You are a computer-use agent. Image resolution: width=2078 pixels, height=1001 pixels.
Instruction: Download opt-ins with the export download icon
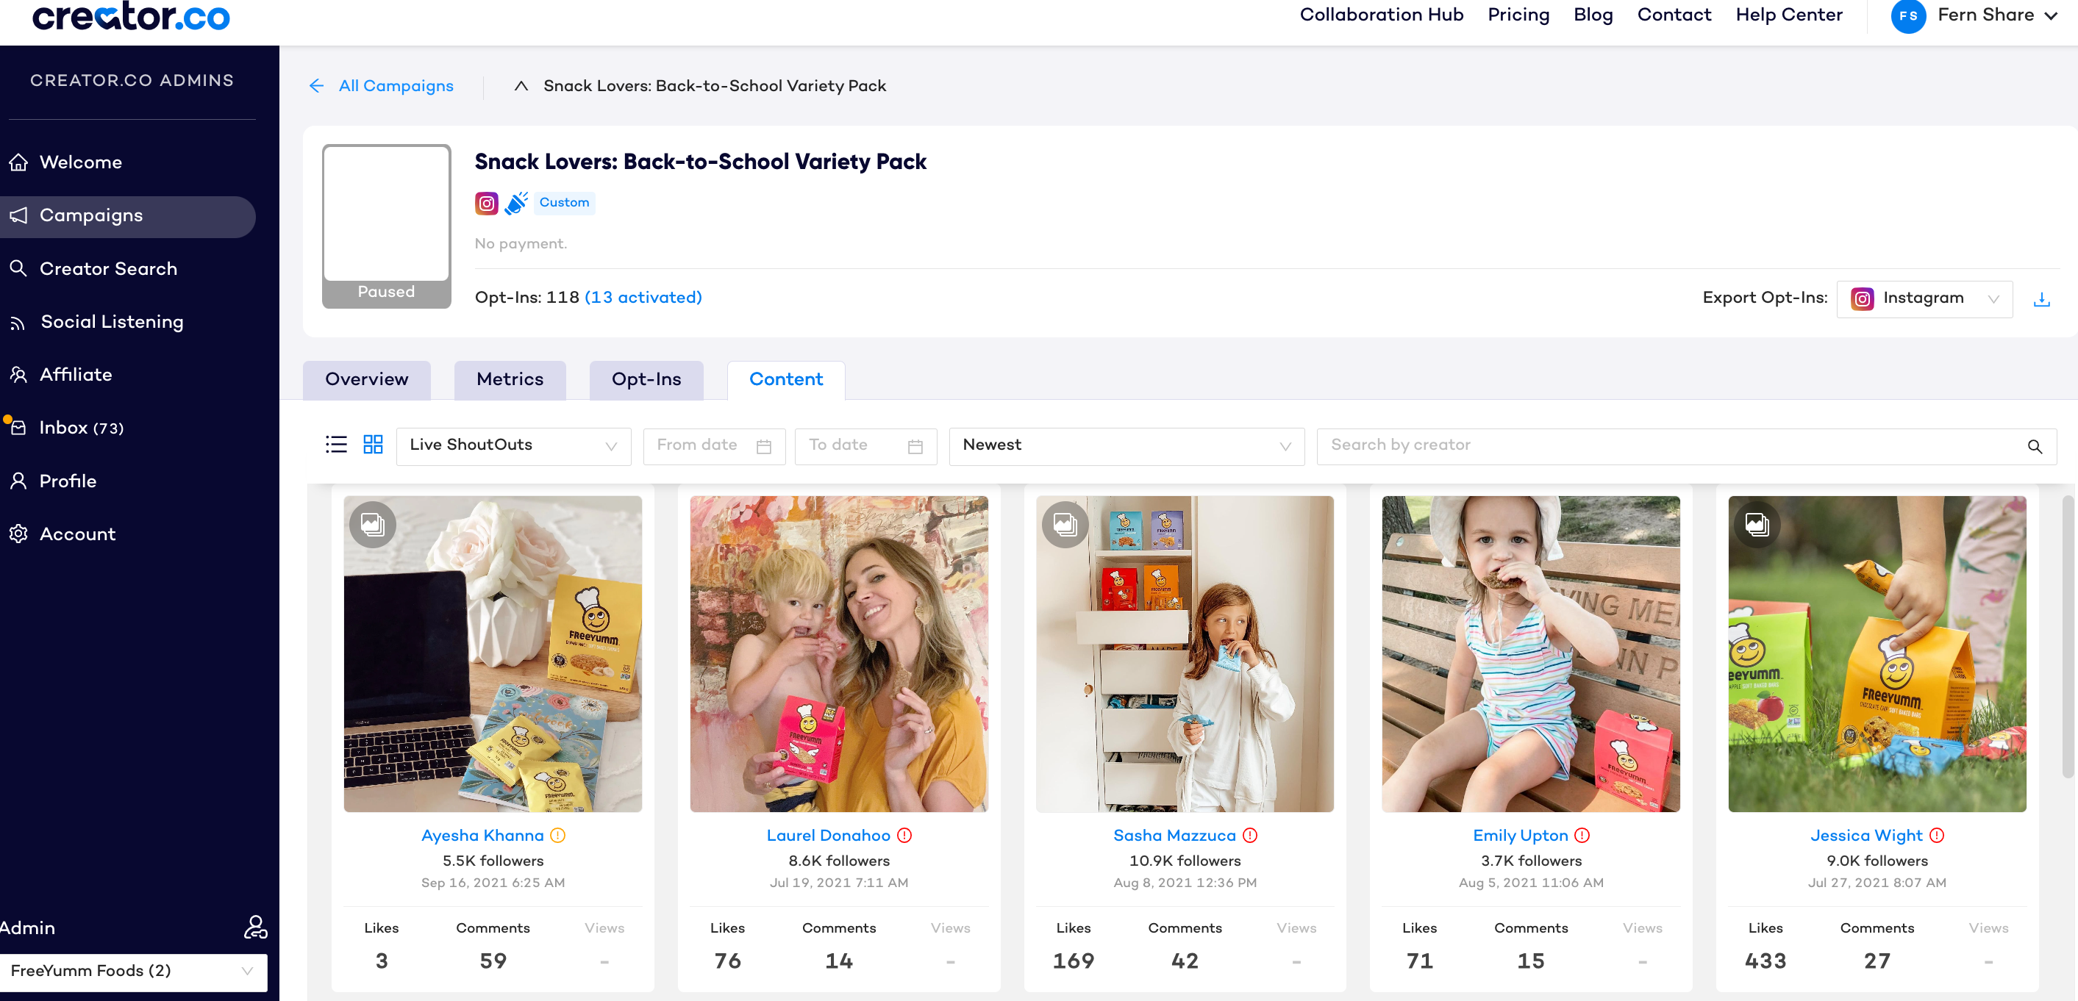2043,298
